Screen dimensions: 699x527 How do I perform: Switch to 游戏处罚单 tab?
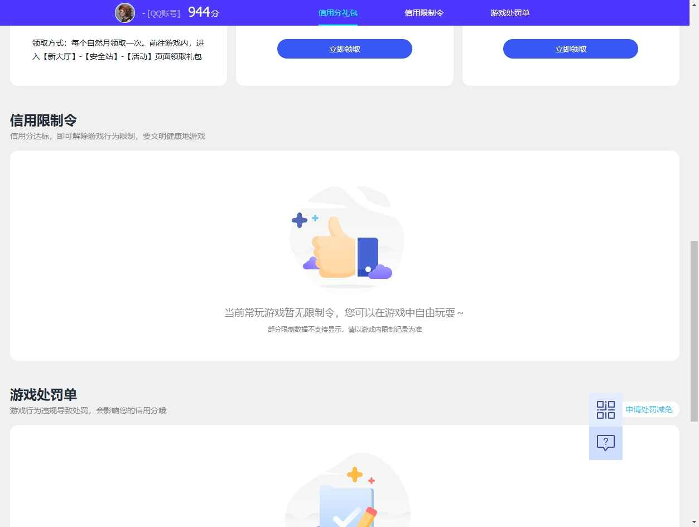pos(510,13)
